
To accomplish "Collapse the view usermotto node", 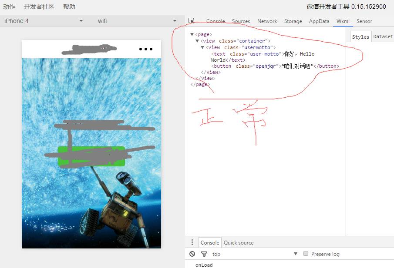I will [x=202, y=47].
